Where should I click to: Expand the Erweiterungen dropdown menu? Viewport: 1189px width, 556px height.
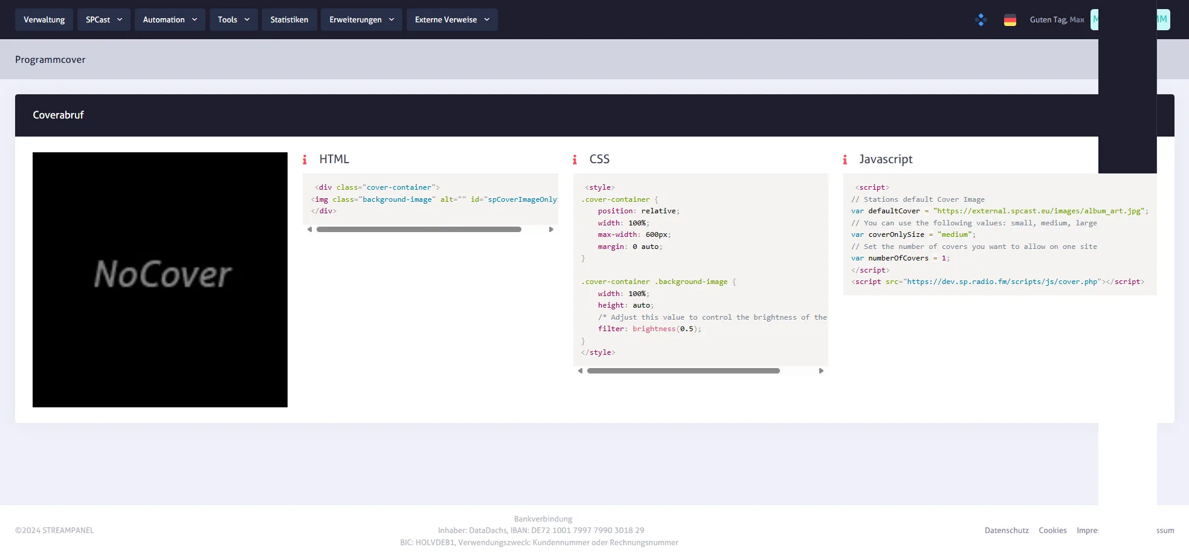coord(361,19)
